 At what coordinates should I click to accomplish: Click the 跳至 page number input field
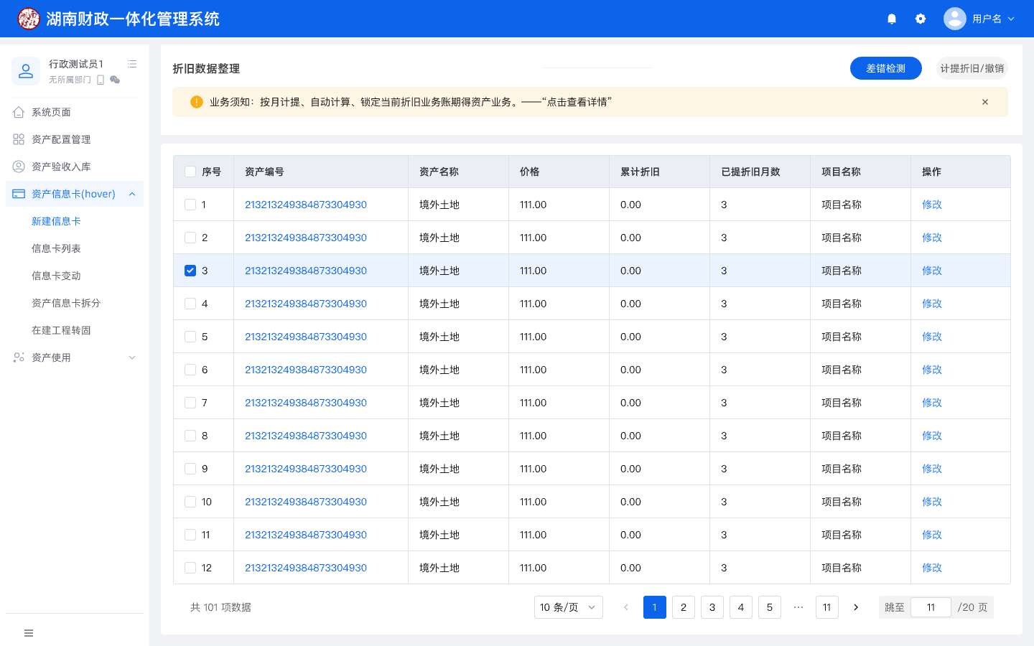click(x=931, y=607)
